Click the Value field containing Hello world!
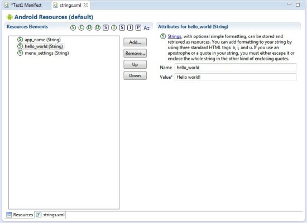The height and width of the screenshot is (223, 307). (236, 77)
